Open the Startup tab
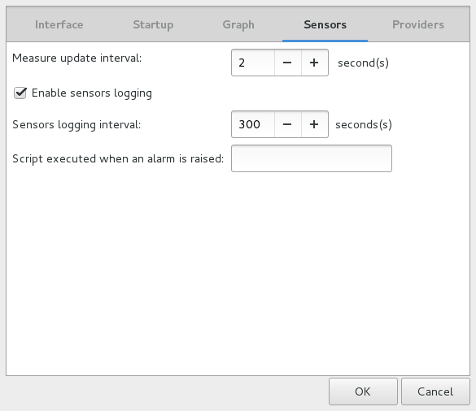This screenshot has height=411, width=476. tap(153, 24)
